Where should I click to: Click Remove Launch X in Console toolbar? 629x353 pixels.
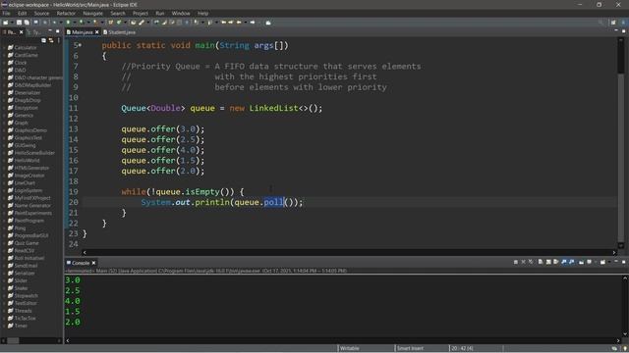[523, 262]
